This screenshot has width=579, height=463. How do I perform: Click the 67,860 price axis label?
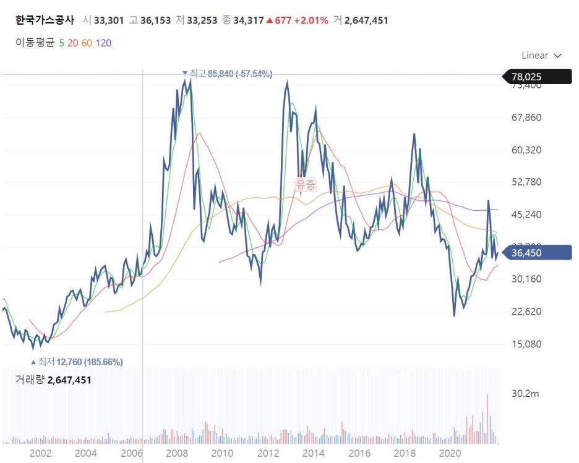point(526,117)
